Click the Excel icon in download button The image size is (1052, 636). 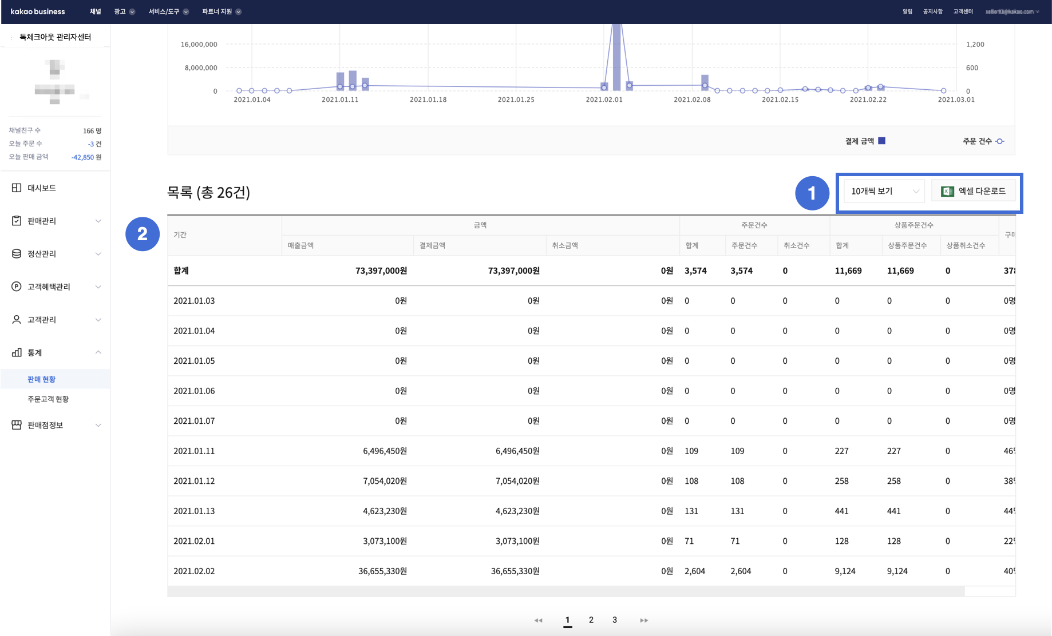947,191
